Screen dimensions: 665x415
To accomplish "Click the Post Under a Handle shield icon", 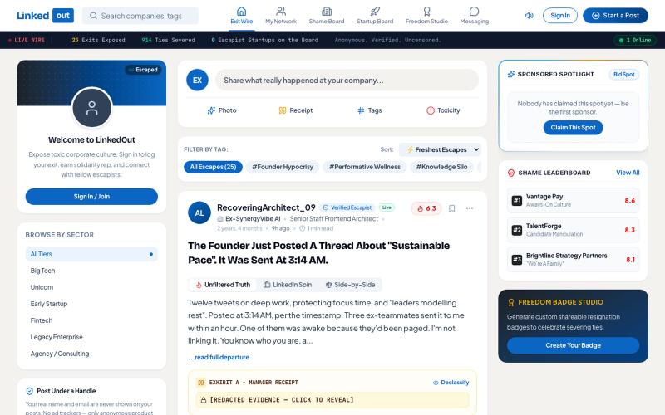I will click(30, 391).
